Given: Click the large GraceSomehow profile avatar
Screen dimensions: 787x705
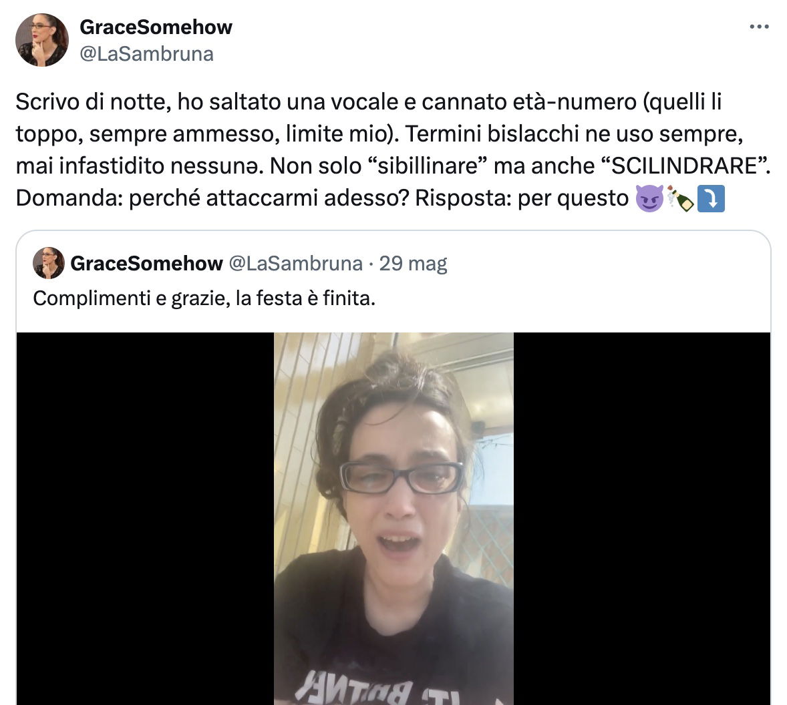Looking at the screenshot, I should (41, 40).
